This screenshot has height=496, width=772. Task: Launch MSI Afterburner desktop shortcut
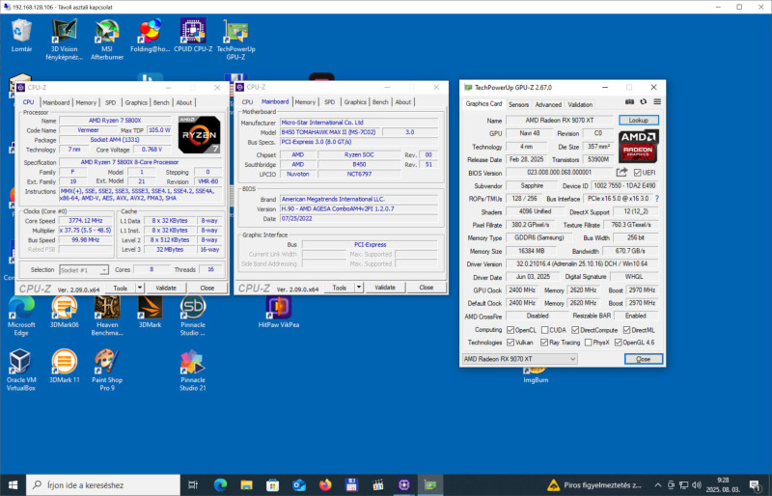tap(107, 40)
